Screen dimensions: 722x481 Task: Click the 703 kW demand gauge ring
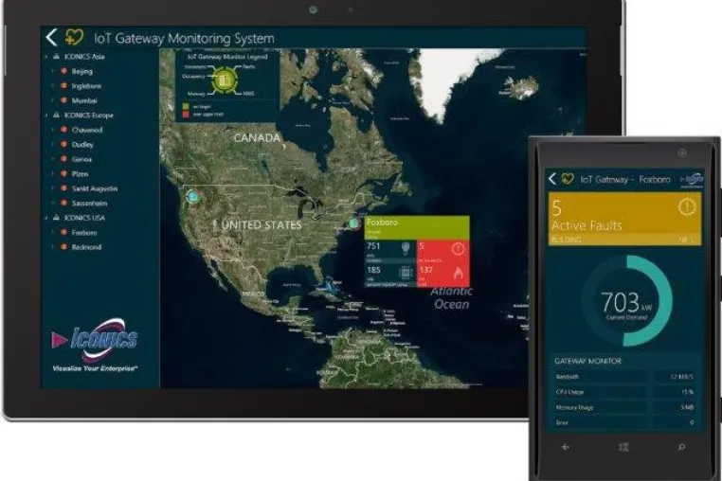coord(626,301)
